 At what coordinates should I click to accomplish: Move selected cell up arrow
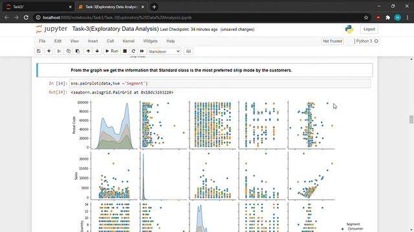click(88, 51)
